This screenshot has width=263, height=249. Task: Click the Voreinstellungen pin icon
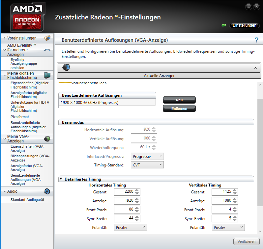[x=47, y=38]
